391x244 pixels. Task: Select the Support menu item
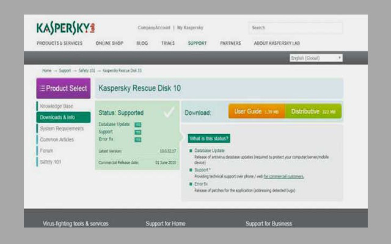197,43
